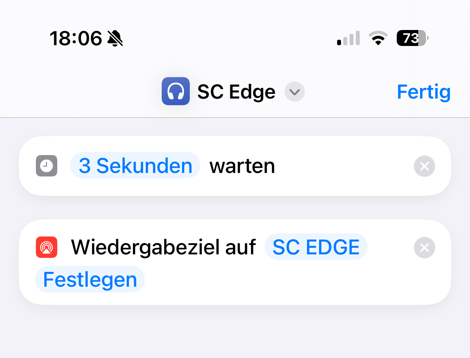Delete the Wiedergabeziel action with its X
Screen dimensions: 470x358
424,248
